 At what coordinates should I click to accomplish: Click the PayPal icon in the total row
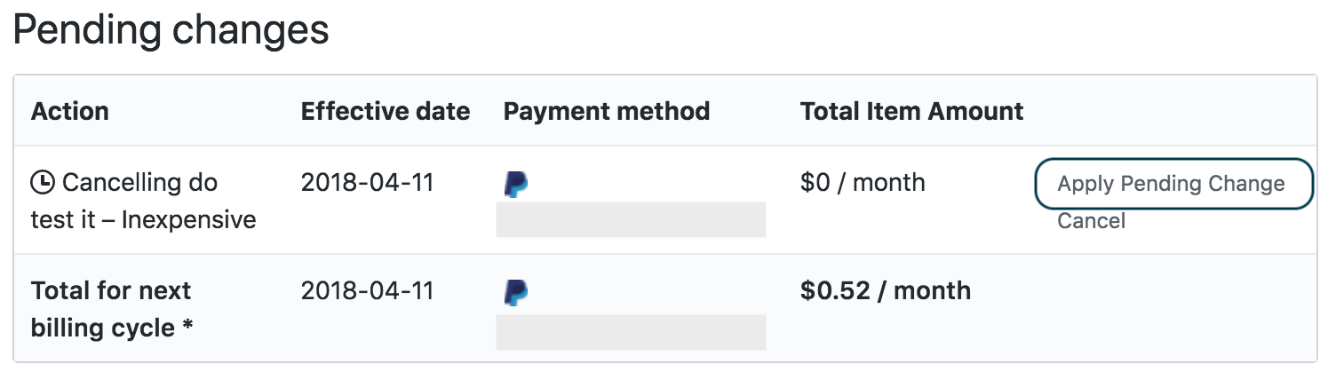516,292
